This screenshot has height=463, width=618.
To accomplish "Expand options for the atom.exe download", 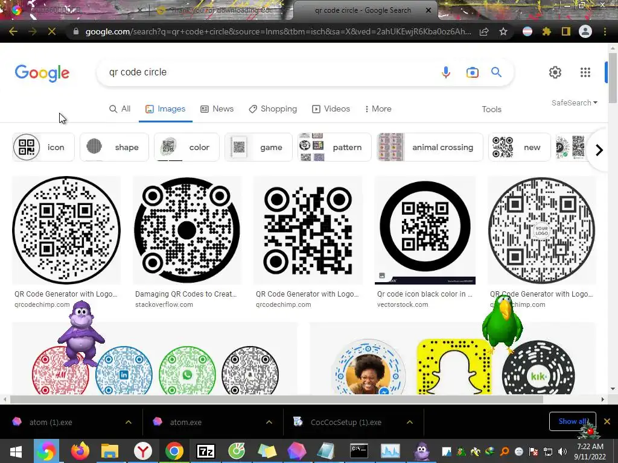I will pos(269,422).
